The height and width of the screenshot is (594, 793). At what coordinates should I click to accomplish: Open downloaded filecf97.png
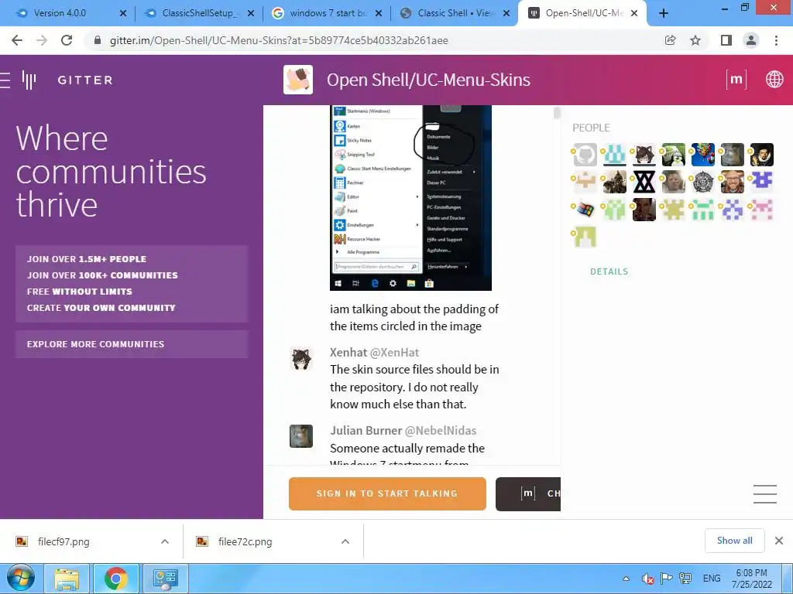click(x=64, y=541)
